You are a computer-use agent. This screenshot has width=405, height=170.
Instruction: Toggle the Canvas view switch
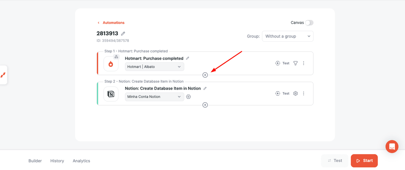[x=309, y=23]
